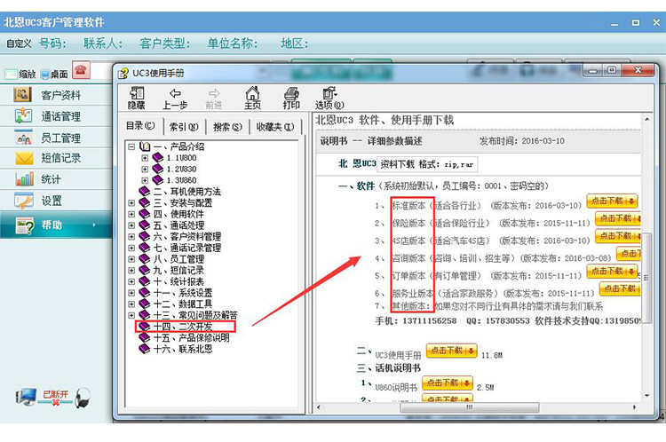Expand 四、使用软件 node
Viewport: 666px width, 442px height.
pyautogui.click(x=131, y=214)
